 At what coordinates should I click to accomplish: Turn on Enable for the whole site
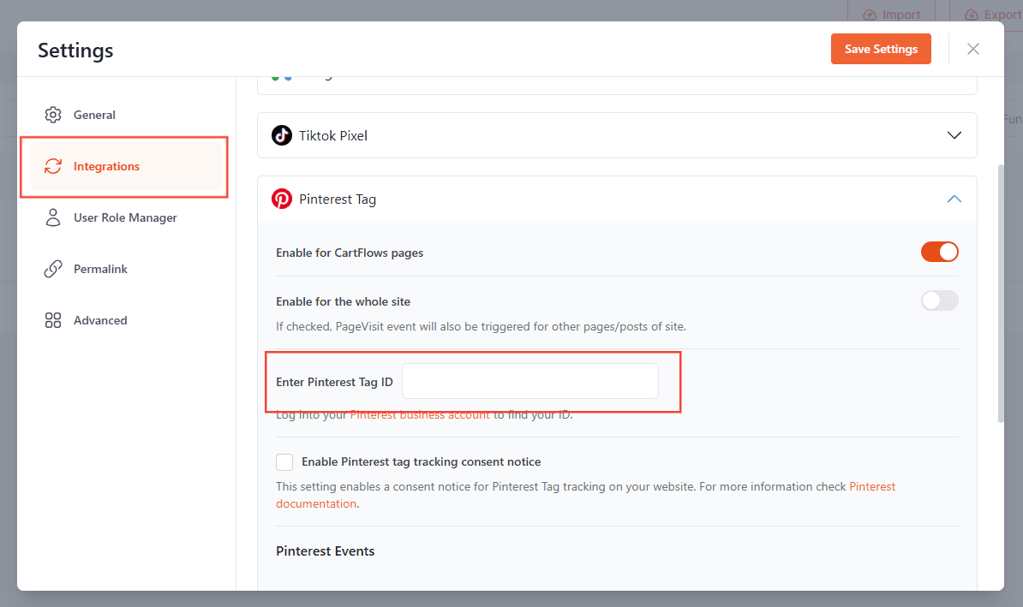[939, 301]
